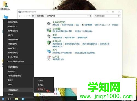Viewport: 137px width, 101px height.
Task: Expand the address bar history dropdown
Action: coord(88,16)
